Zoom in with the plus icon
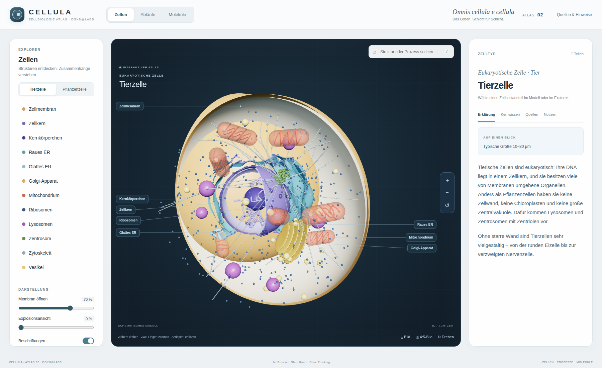The height and width of the screenshot is (368, 602). tap(447, 180)
